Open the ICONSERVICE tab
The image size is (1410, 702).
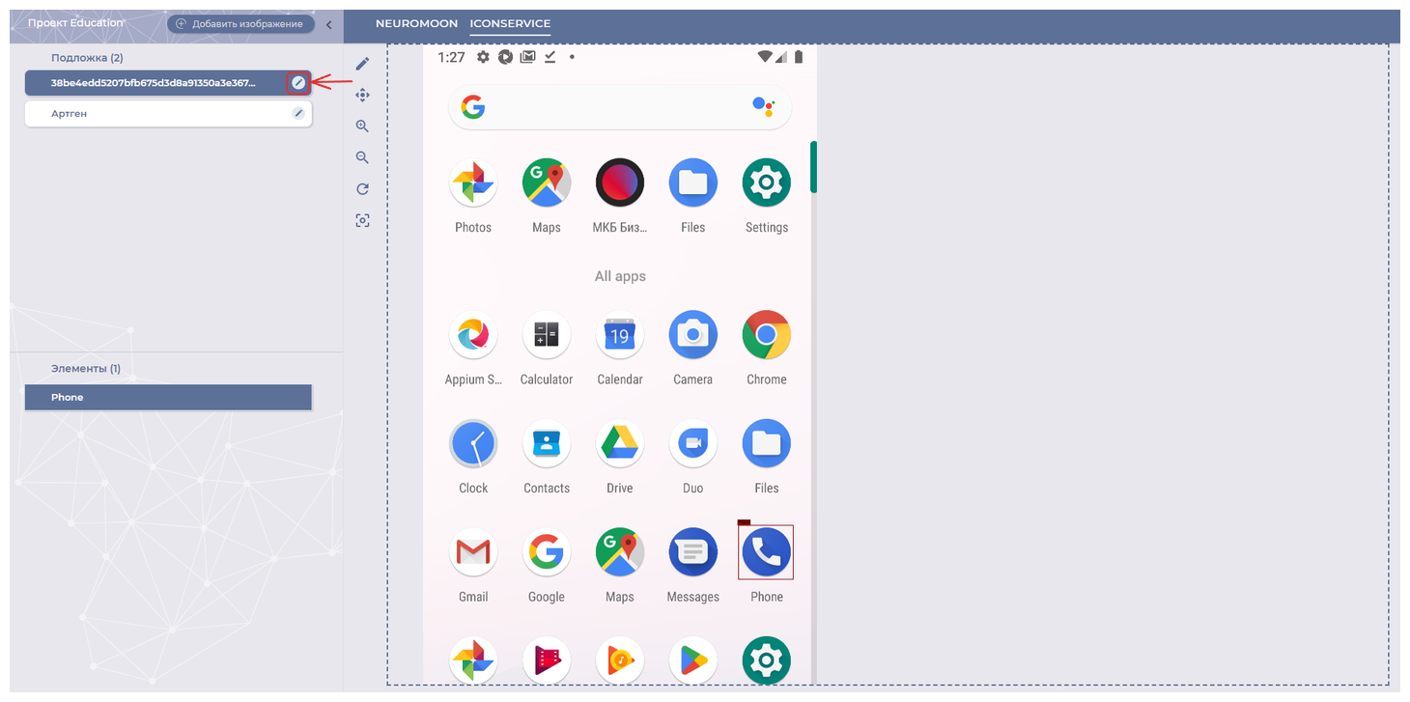pos(510,23)
